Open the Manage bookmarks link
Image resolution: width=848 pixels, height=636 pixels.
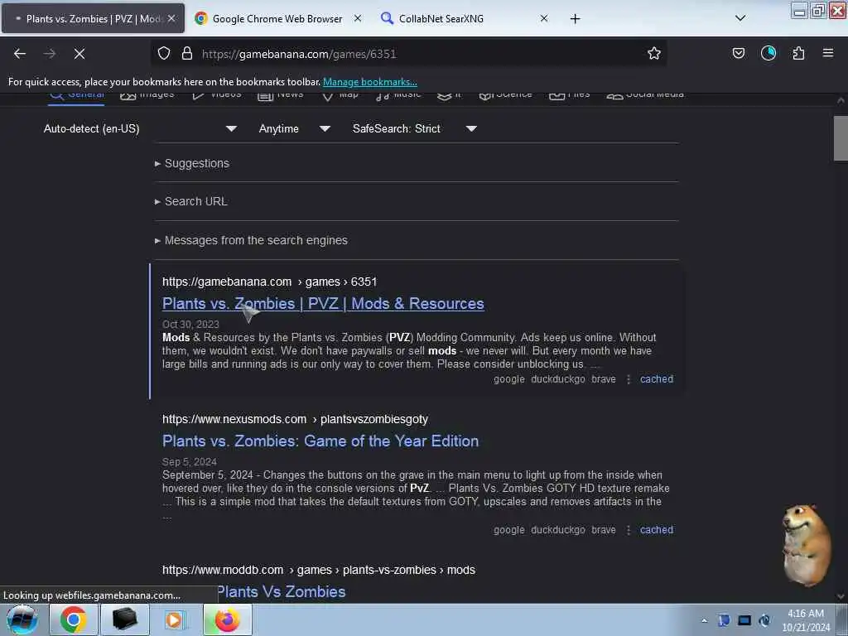(370, 82)
